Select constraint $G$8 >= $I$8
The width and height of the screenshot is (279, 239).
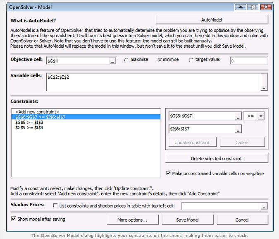[86, 122]
